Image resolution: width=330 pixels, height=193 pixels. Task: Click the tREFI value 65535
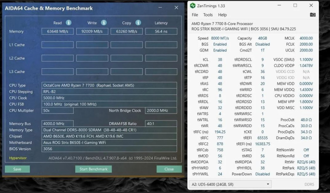(x=262, y=138)
